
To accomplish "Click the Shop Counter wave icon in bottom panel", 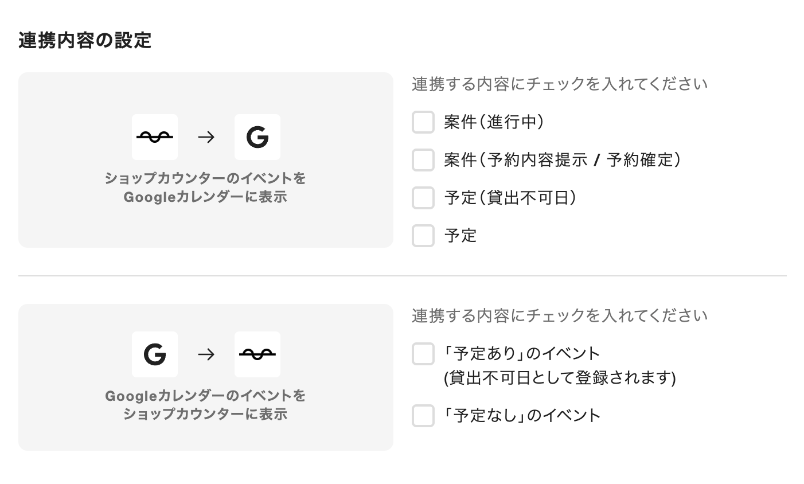I will [257, 354].
